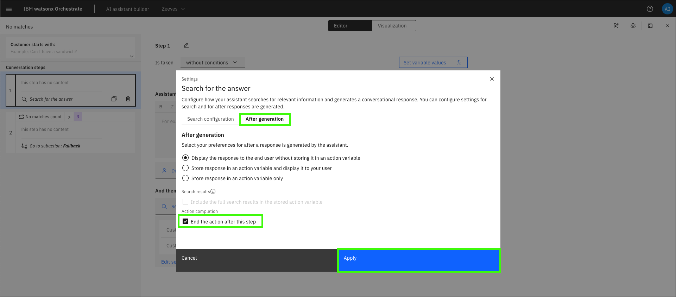Switch to the Search configuration tab
This screenshot has height=297, width=676.
[210, 119]
